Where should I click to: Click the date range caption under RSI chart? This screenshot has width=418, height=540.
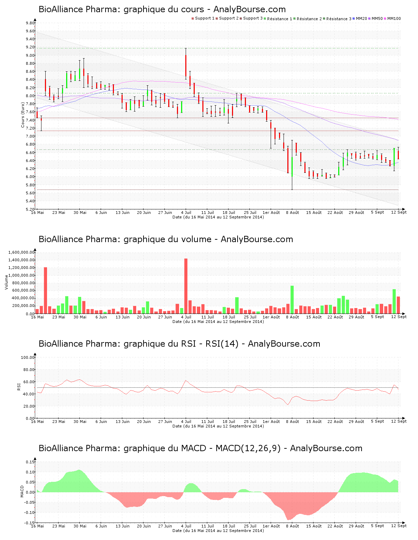(218, 426)
